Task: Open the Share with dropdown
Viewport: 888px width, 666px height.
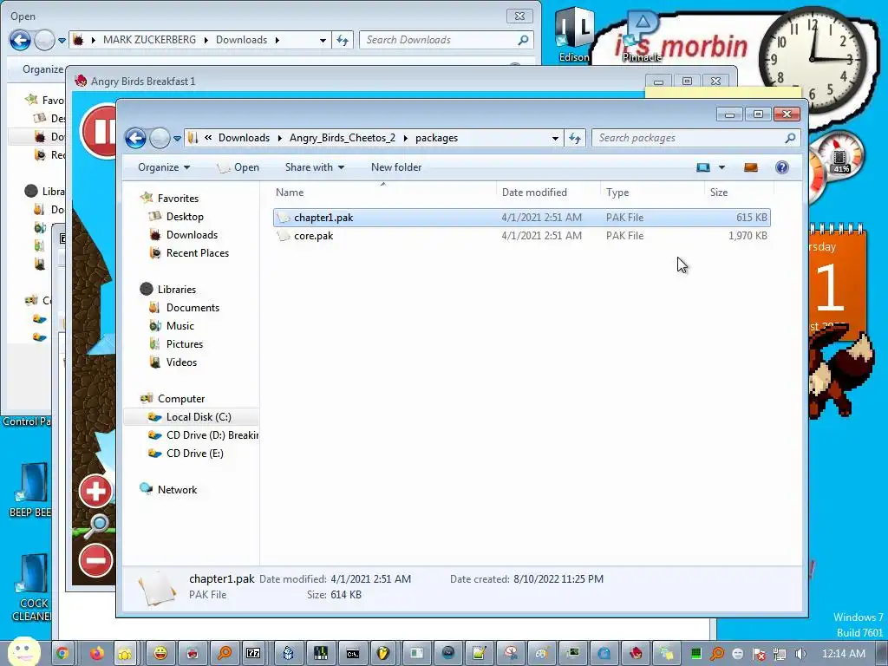Action: click(314, 167)
